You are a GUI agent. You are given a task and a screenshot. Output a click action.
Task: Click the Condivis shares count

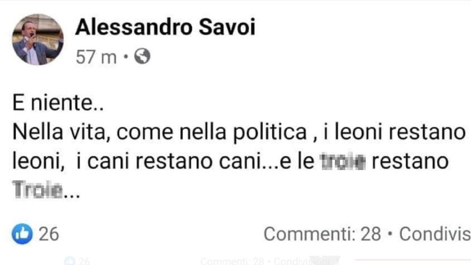435,234
